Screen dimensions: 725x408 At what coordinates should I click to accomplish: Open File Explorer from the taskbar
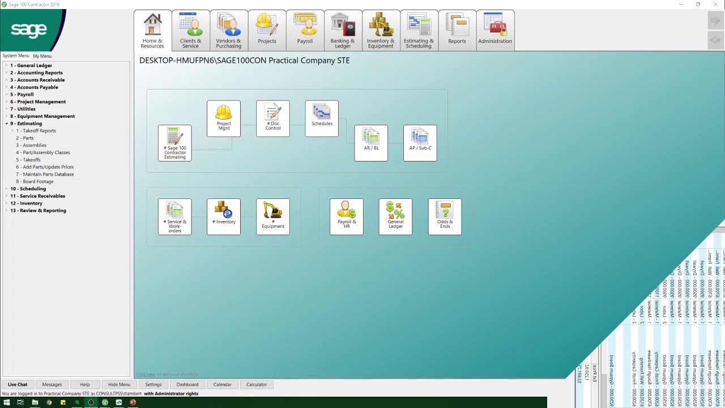(35, 402)
